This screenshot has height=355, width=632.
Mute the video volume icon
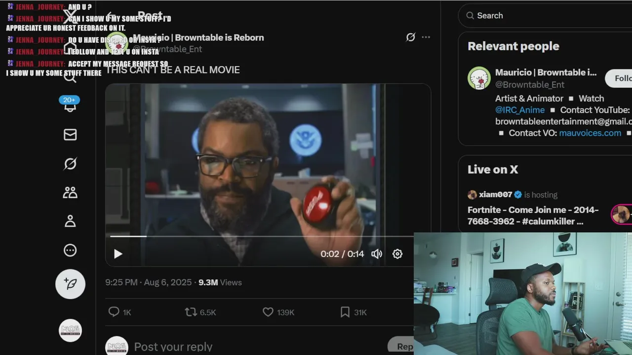click(377, 254)
